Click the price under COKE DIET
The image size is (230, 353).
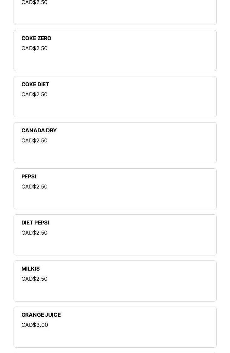click(34, 94)
